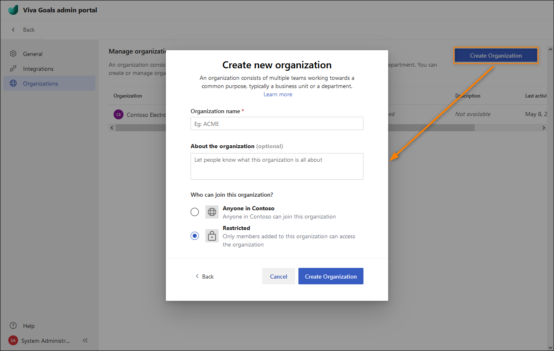Click the Organizations globe icon in sidebar
This screenshot has width=554, height=351.
[13, 84]
